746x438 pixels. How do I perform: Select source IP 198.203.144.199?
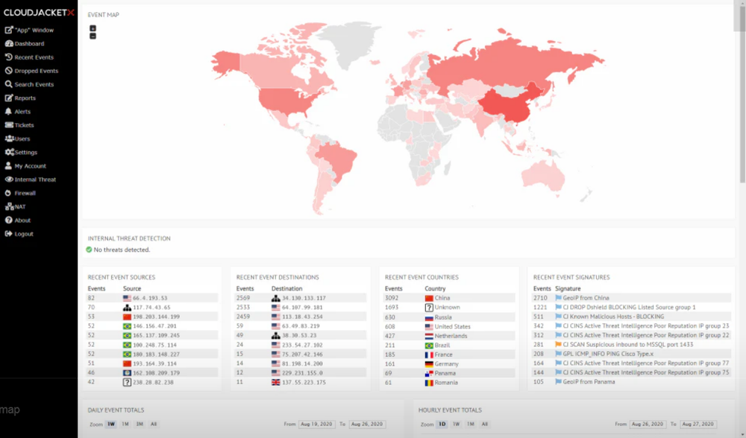(x=156, y=317)
